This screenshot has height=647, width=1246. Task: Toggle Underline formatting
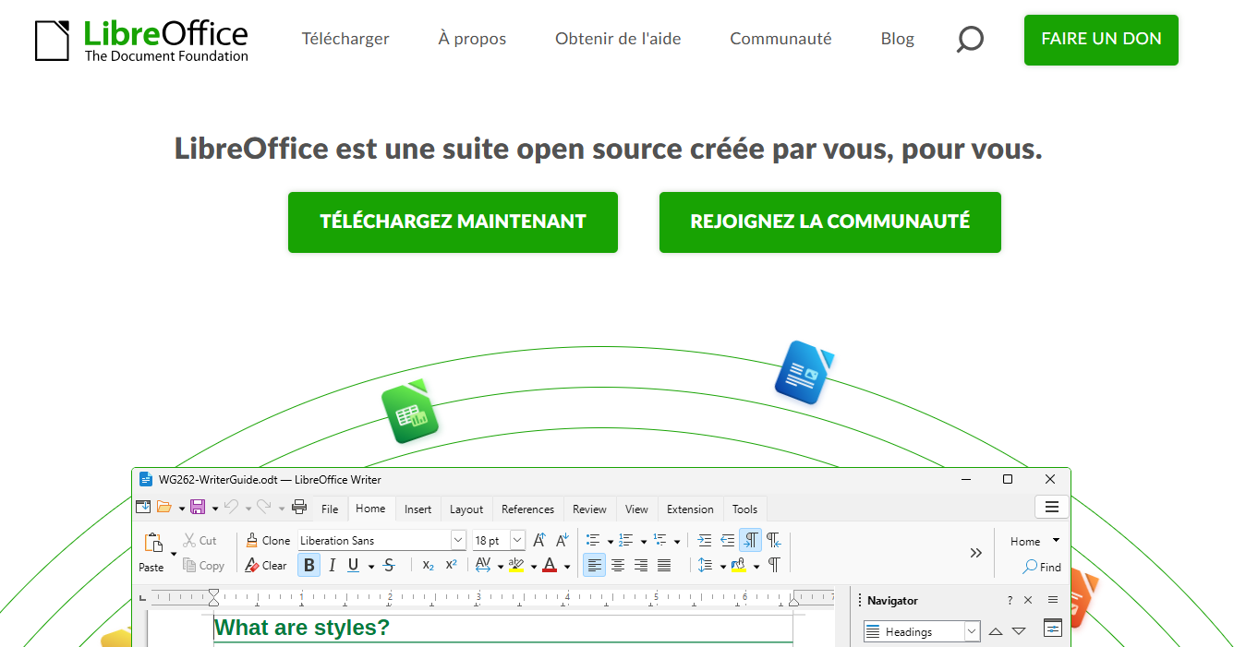click(x=353, y=565)
